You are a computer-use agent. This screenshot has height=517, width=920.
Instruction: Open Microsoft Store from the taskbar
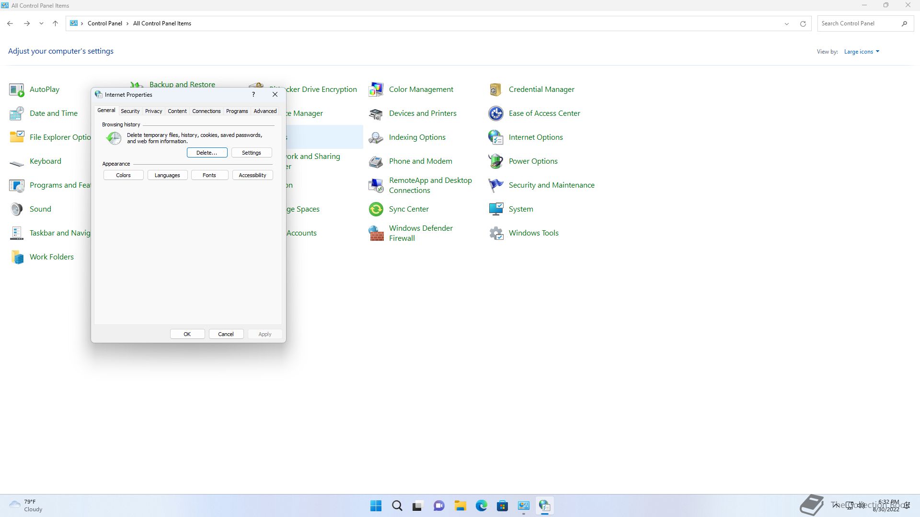[x=502, y=506]
